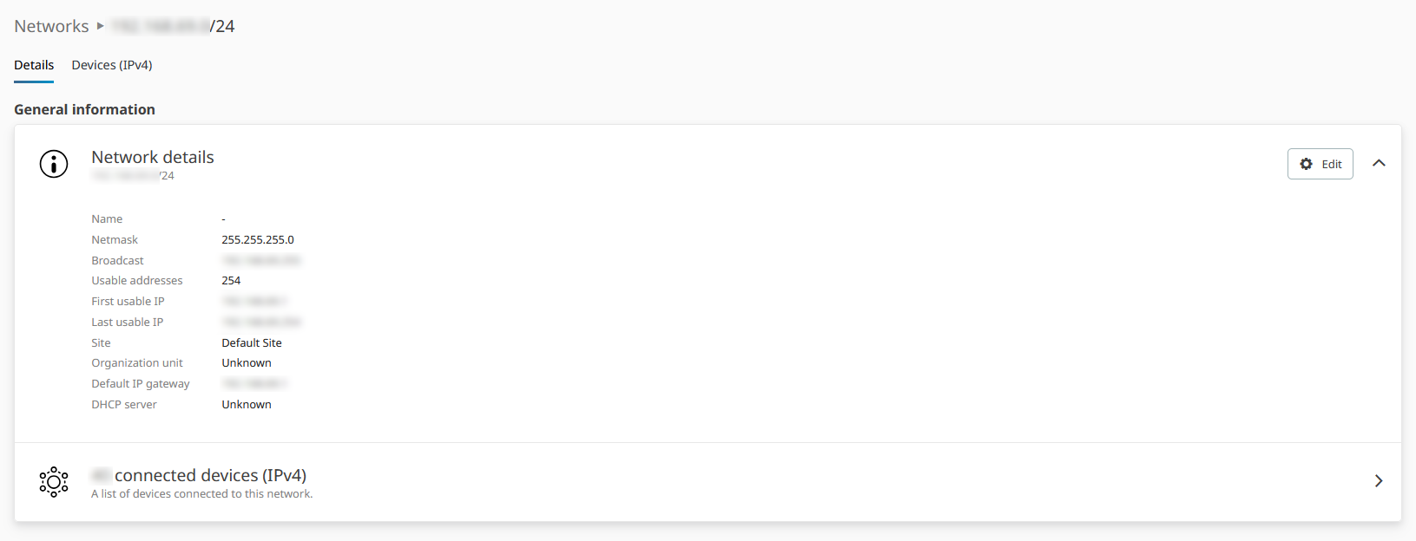Image resolution: width=1416 pixels, height=541 pixels.
Task: Expand connected devices with the right chevron
Action: pos(1379,481)
